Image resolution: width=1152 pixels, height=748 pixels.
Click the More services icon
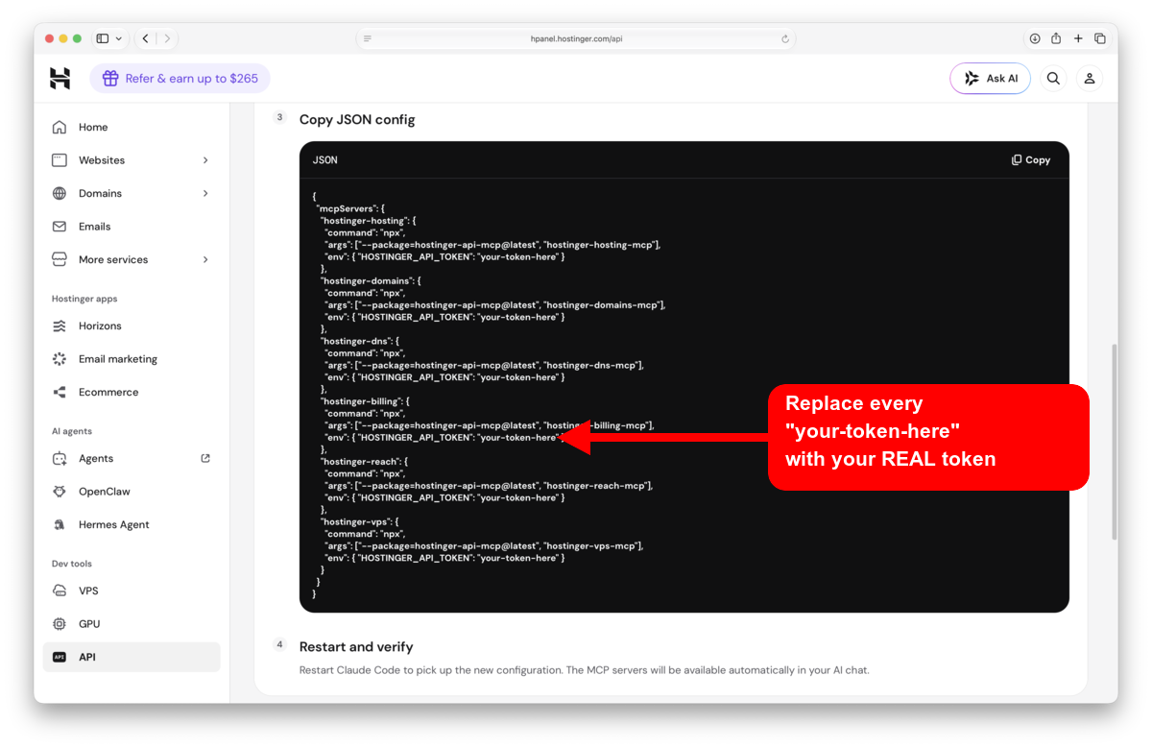click(60, 259)
